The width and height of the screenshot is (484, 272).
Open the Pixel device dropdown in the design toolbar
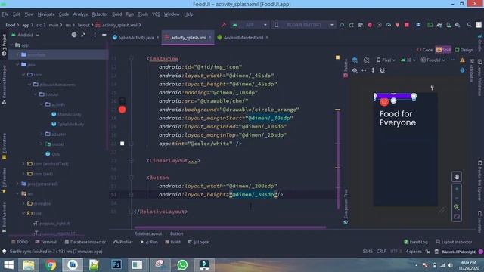pyautogui.click(x=386, y=60)
